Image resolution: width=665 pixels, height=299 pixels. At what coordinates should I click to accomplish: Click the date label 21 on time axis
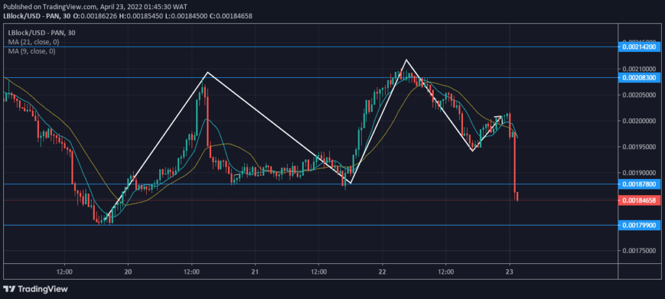tap(255, 272)
